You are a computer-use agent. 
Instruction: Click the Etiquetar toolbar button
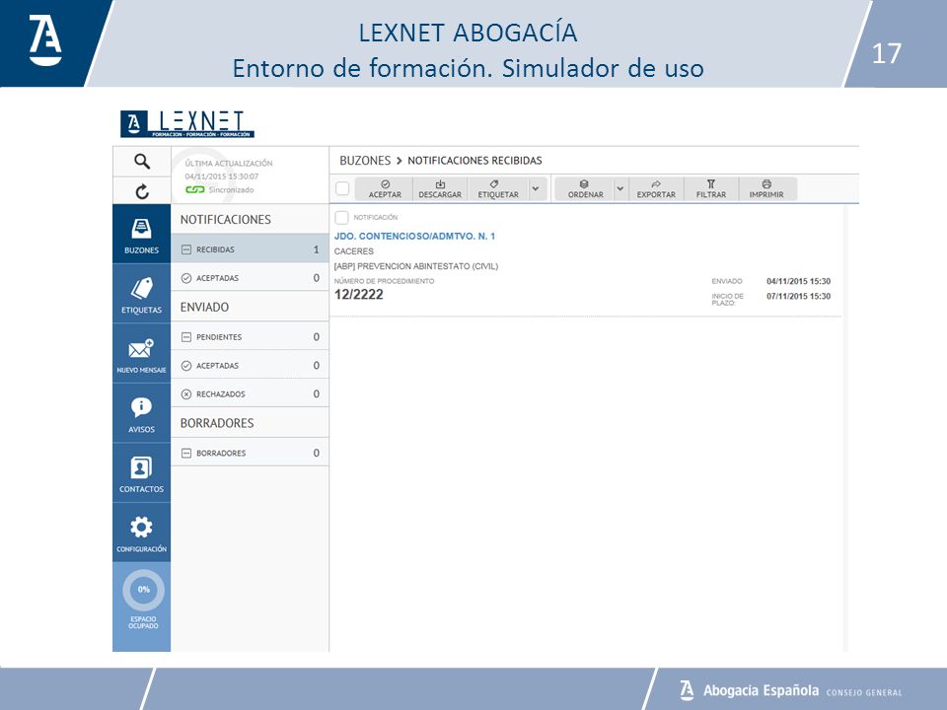point(497,189)
